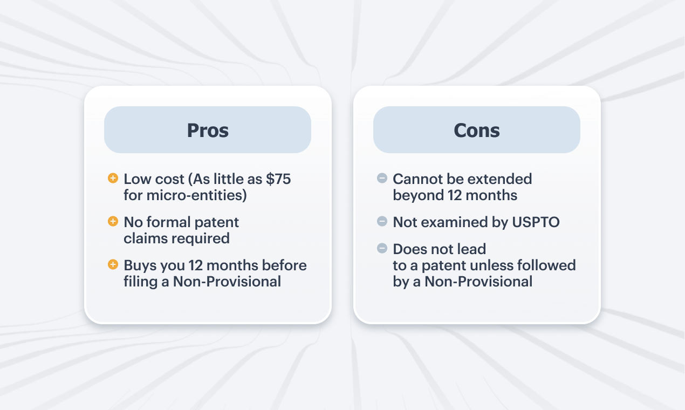Click the text 'claims required'

point(176,238)
